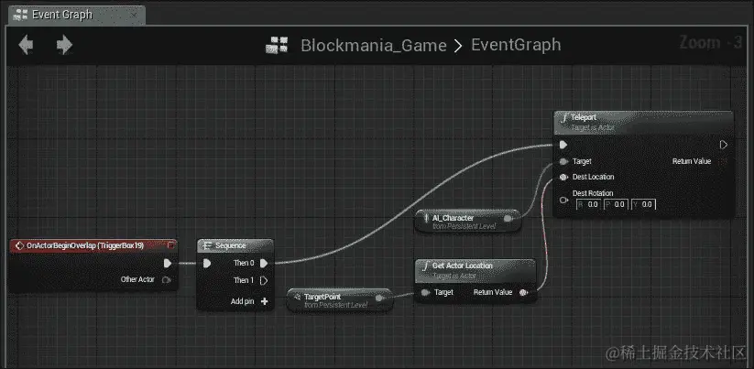
Task: Open the Blockmania_Game breadcrumb
Action: (374, 45)
